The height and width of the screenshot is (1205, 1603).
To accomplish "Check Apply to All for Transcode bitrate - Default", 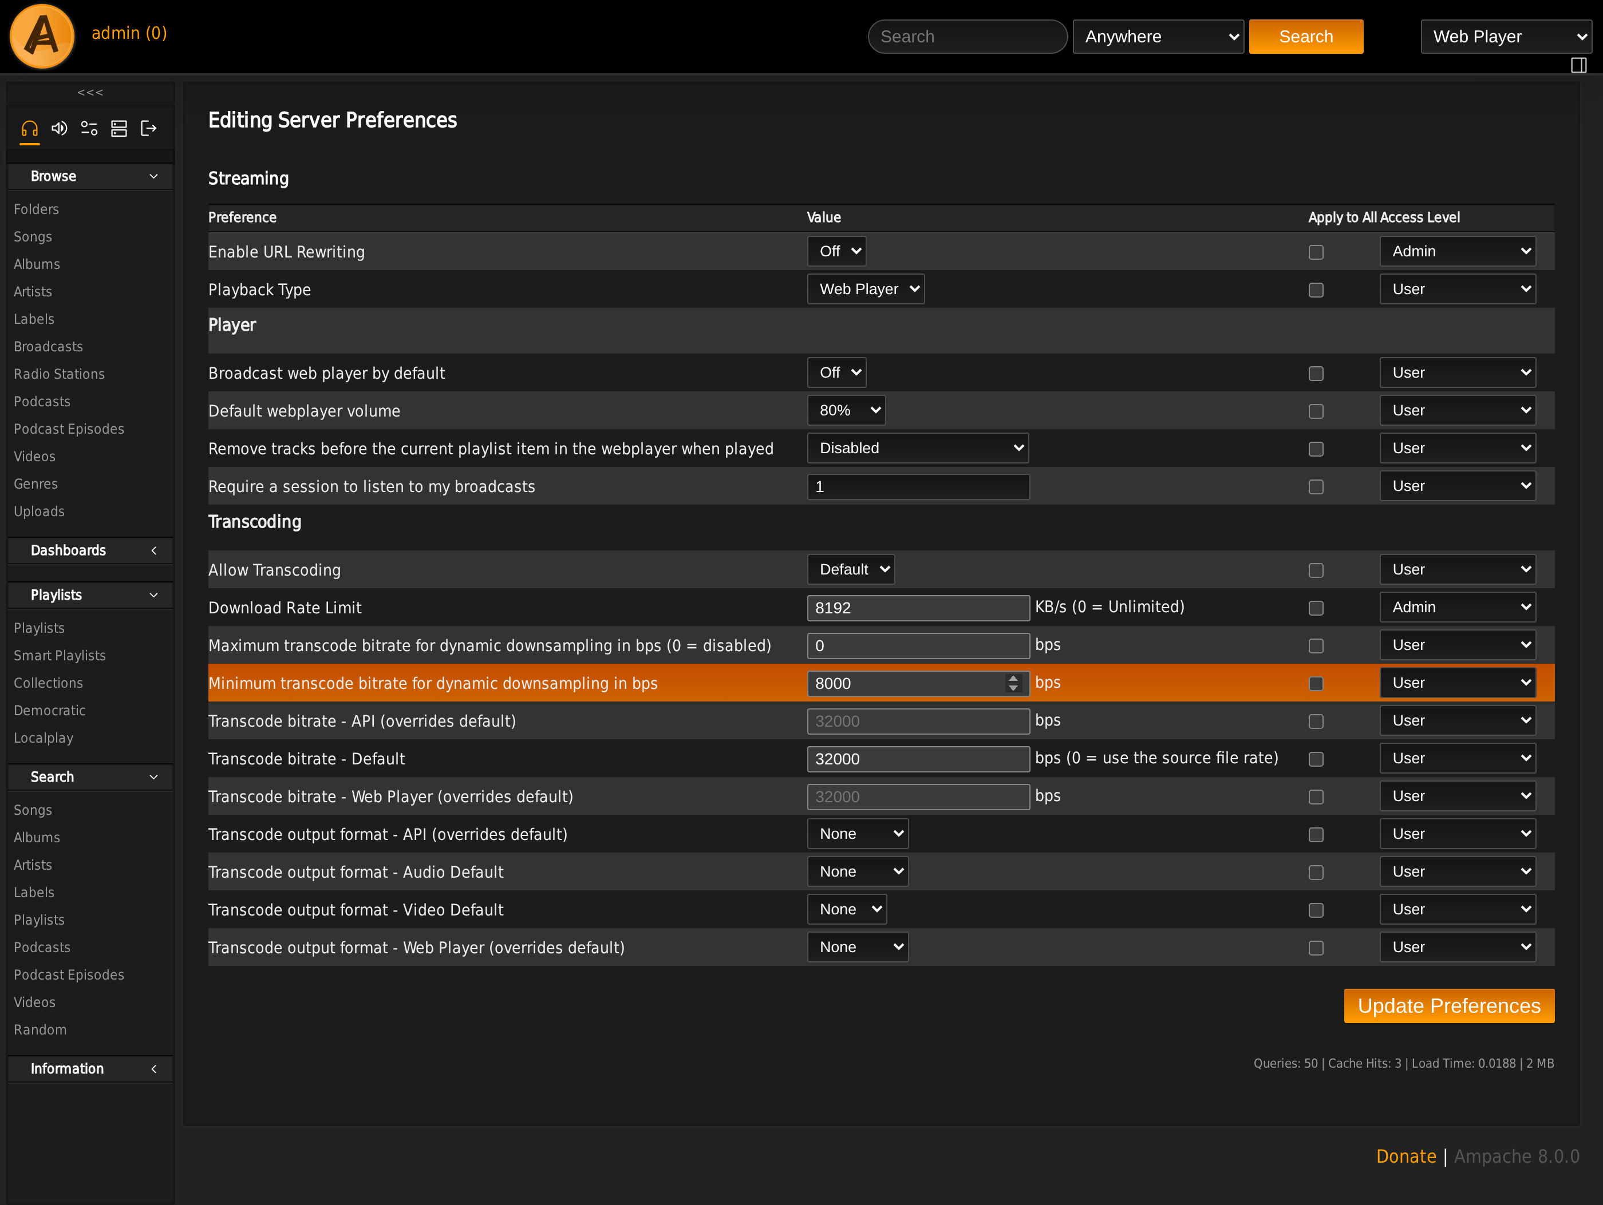I will pyautogui.click(x=1316, y=759).
